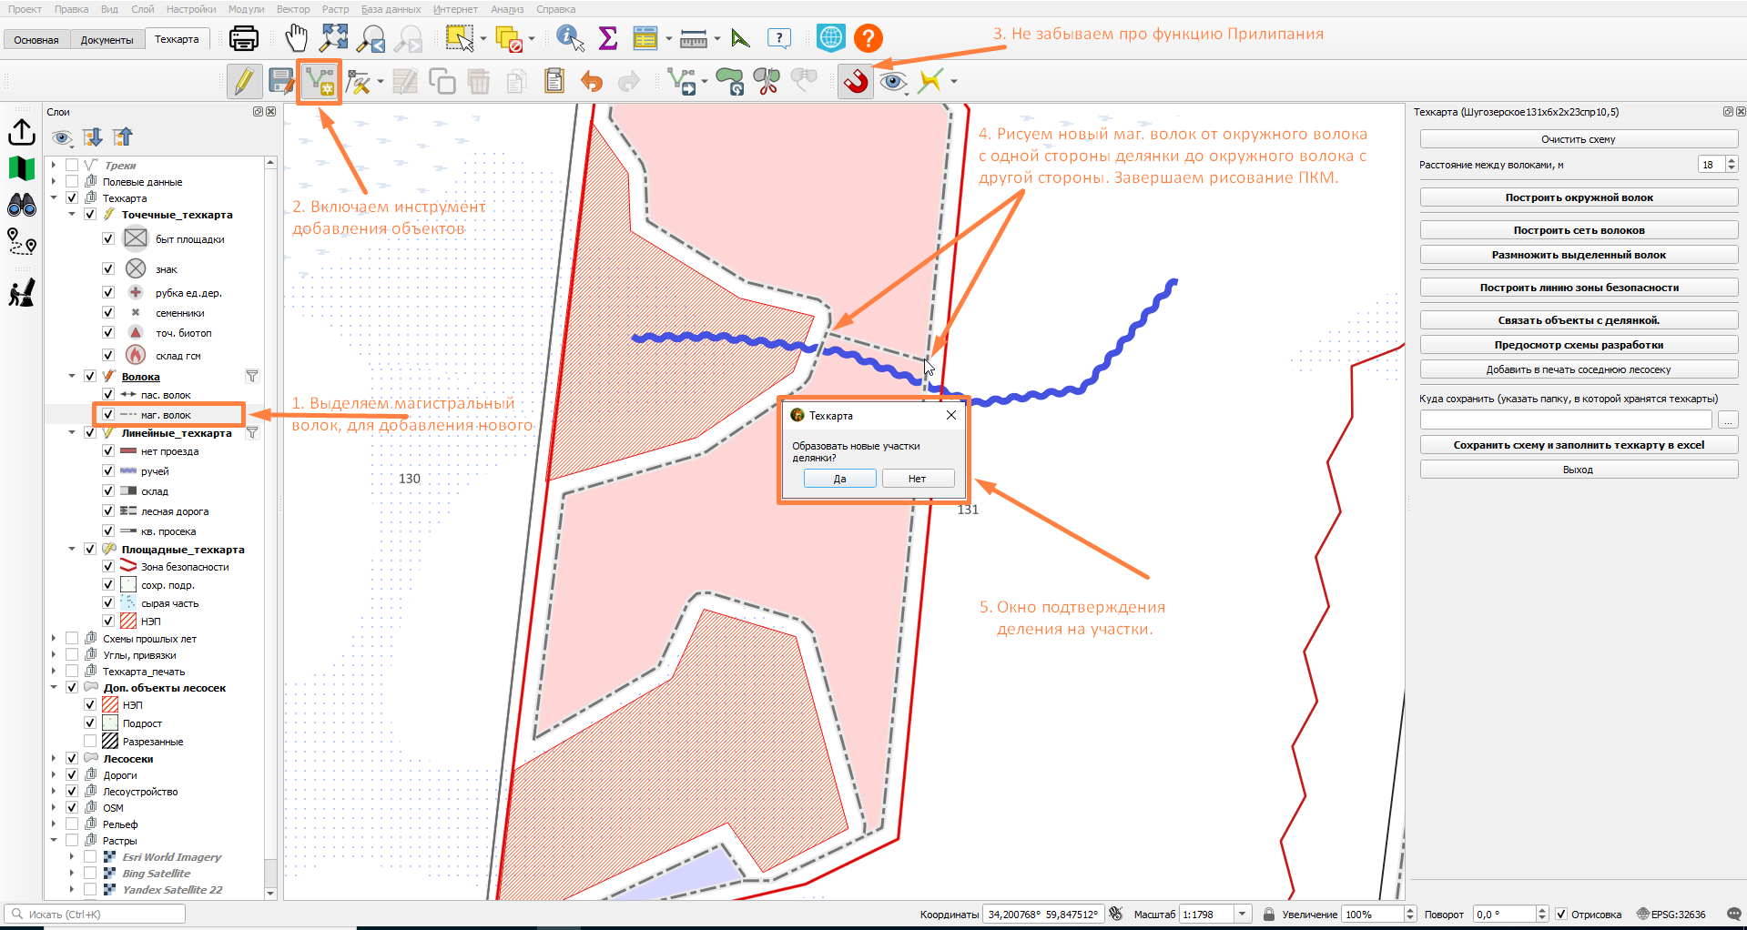Expand the Лесосеки layer group
1747x930 pixels.
54,759
